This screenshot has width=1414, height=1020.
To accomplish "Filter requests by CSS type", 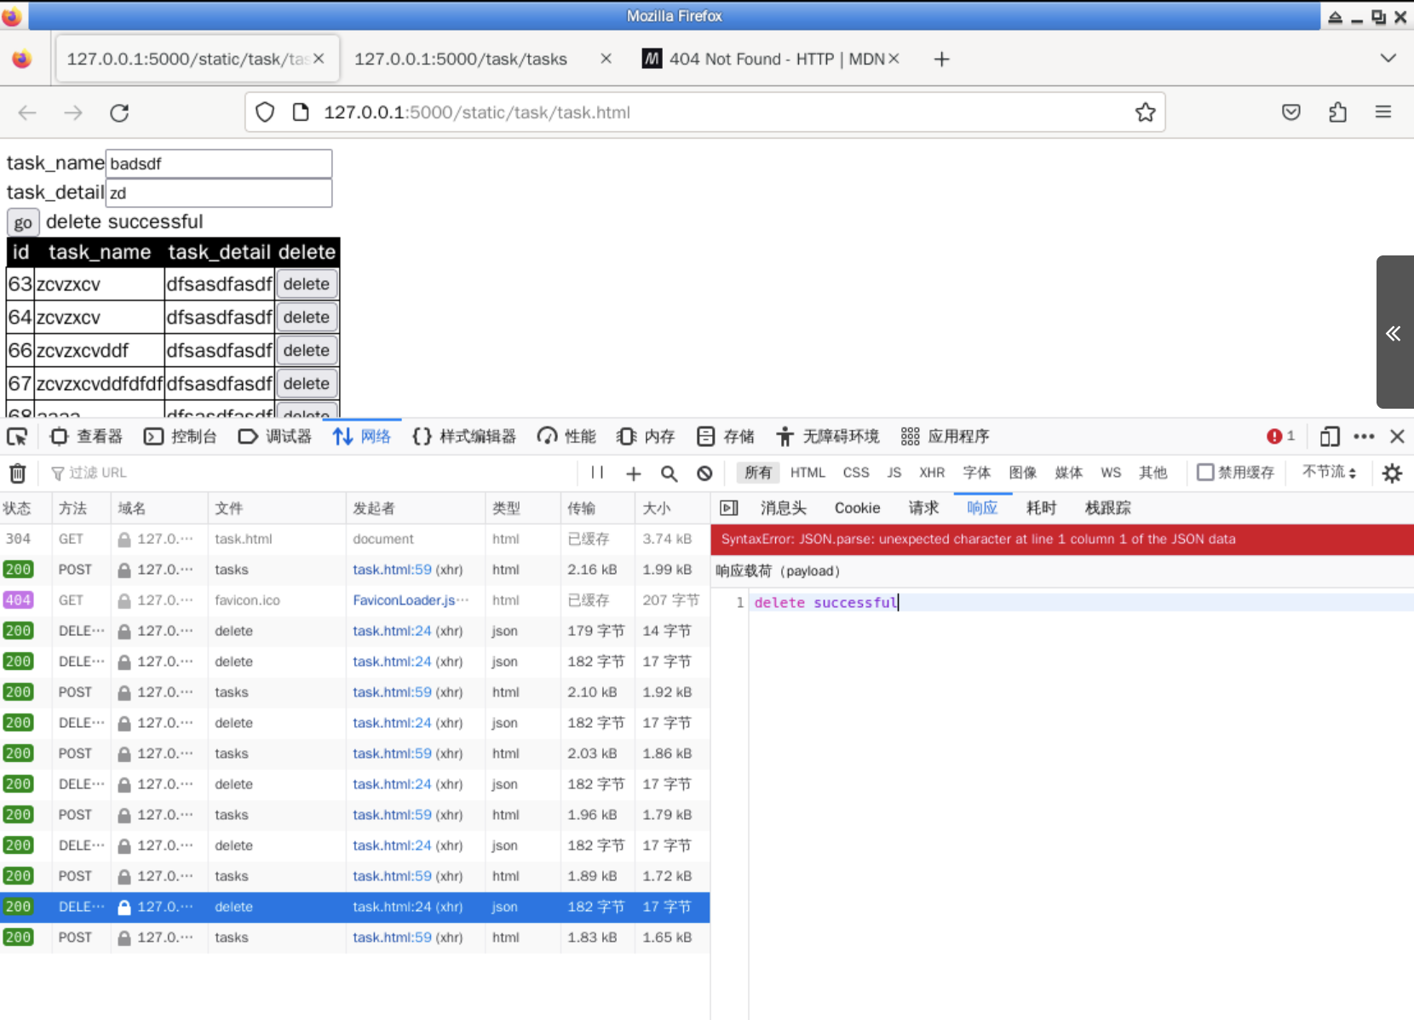I will pos(856,473).
